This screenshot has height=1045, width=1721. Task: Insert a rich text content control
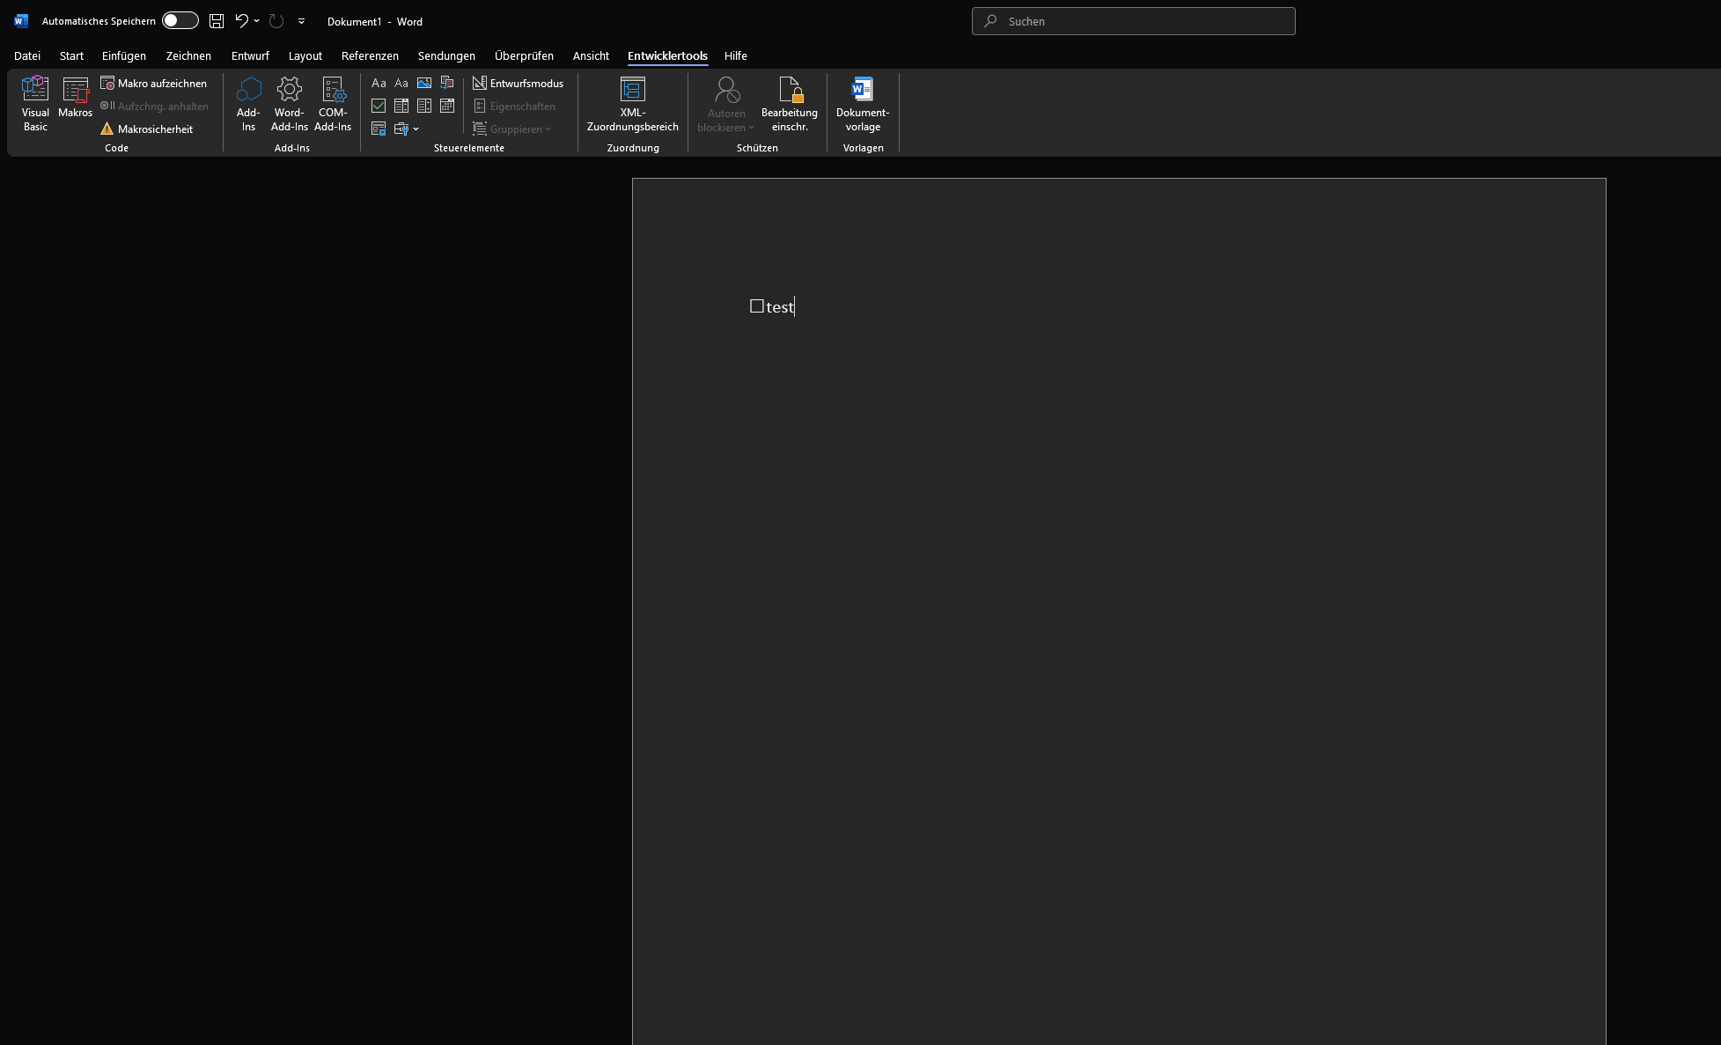pyautogui.click(x=379, y=83)
